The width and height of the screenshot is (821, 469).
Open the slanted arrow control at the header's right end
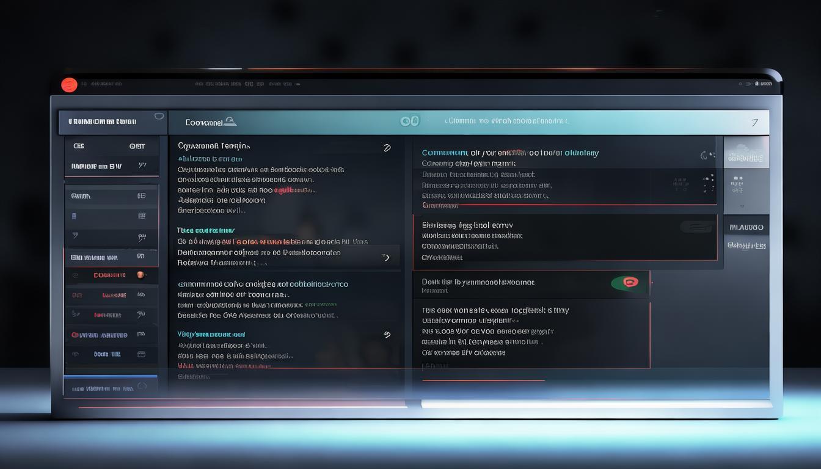[754, 123]
